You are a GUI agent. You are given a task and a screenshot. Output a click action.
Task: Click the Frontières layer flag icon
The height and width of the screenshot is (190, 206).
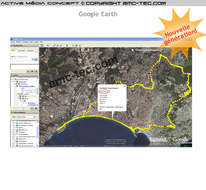17,132
